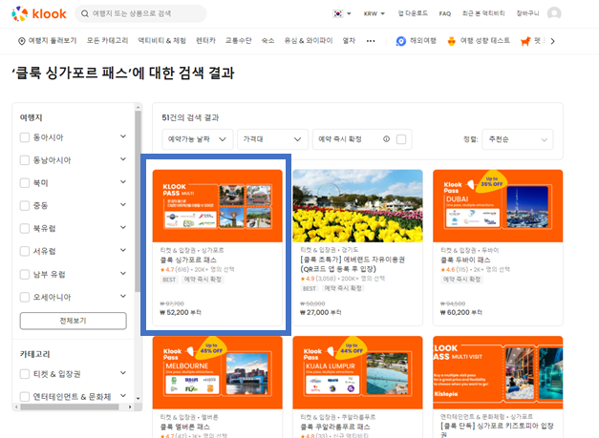The height and width of the screenshot is (438, 599).
Task: Click the 여행 성향 테스트 icon
Action: point(452,41)
